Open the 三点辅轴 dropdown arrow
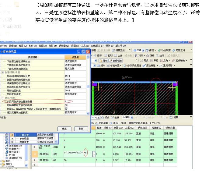Viewport: 209px width, 173px height. click(x=187, y=61)
